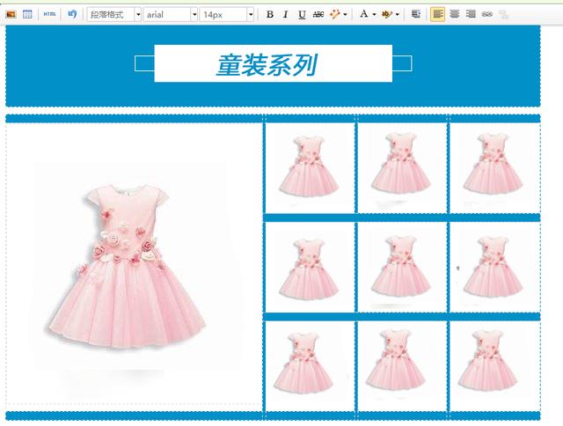Apply the font color A button
This screenshot has width=563, height=426.
coord(364,14)
